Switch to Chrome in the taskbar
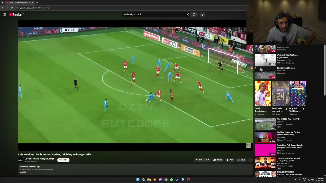The image size is (326, 183). (166, 180)
